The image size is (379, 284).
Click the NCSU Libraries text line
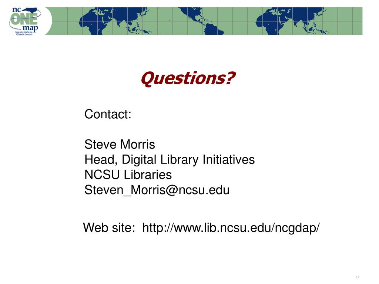click(x=128, y=175)
